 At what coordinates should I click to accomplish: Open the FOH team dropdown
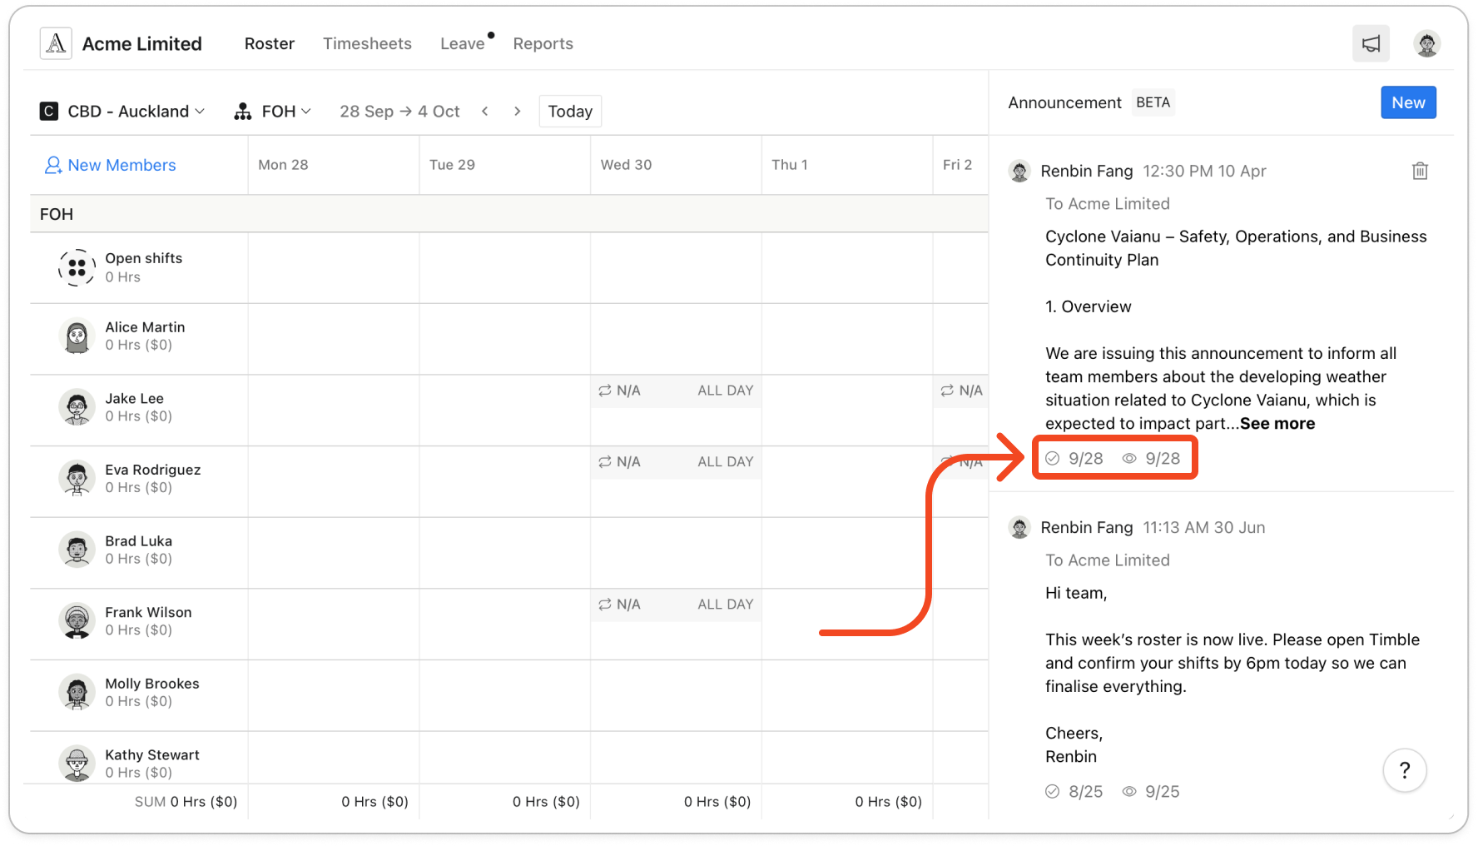(x=273, y=112)
